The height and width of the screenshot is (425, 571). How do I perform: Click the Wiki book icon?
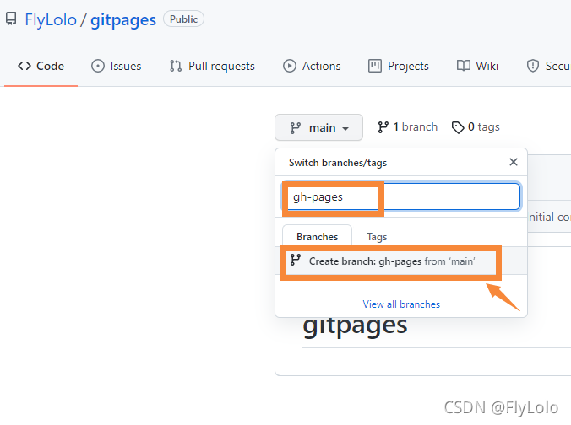tap(464, 66)
